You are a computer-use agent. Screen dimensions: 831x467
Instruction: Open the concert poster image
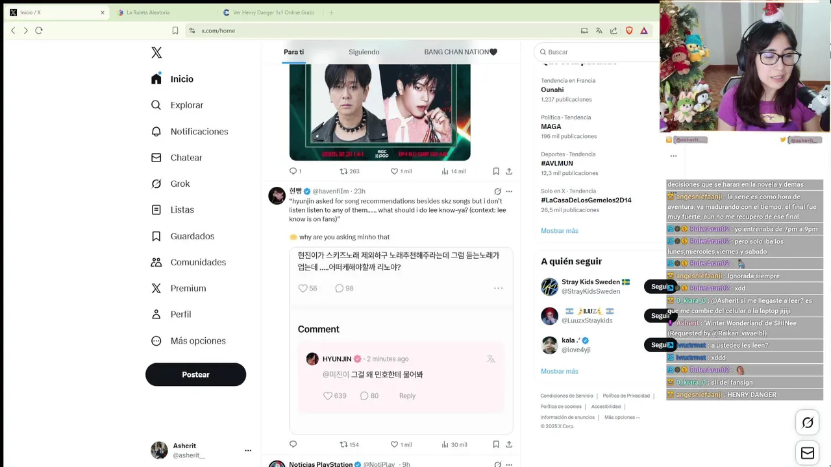tap(380, 112)
